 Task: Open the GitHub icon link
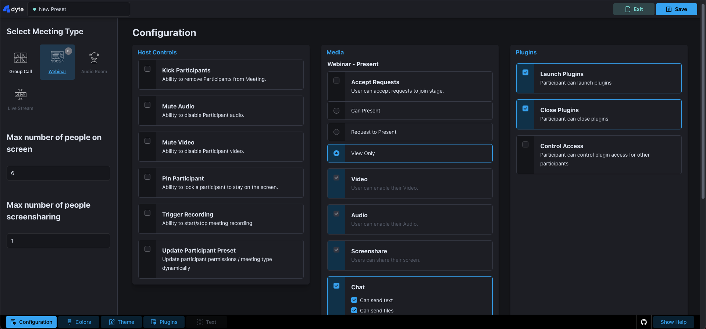[x=643, y=322]
